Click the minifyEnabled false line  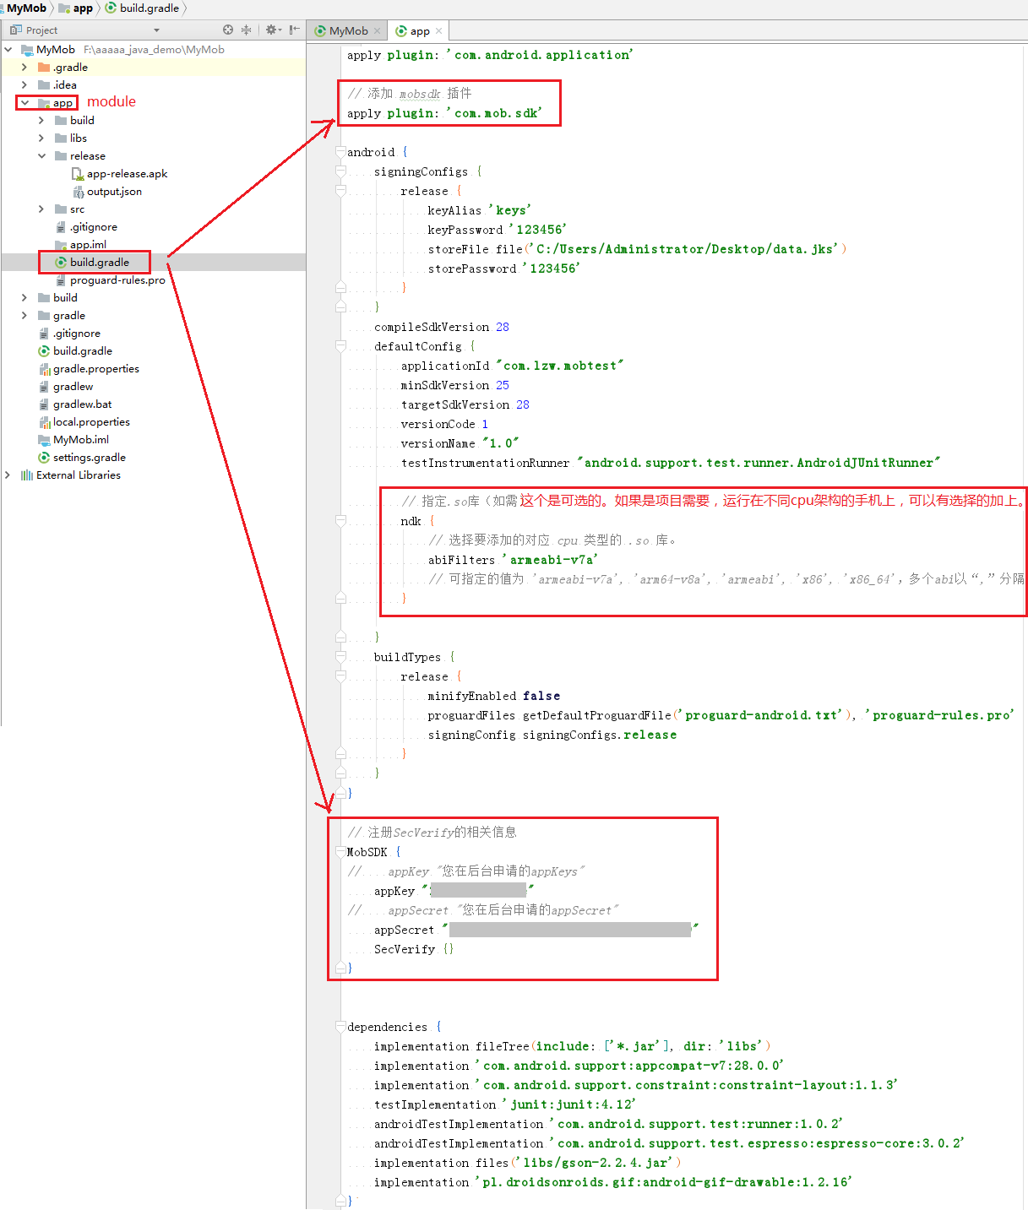tap(494, 696)
